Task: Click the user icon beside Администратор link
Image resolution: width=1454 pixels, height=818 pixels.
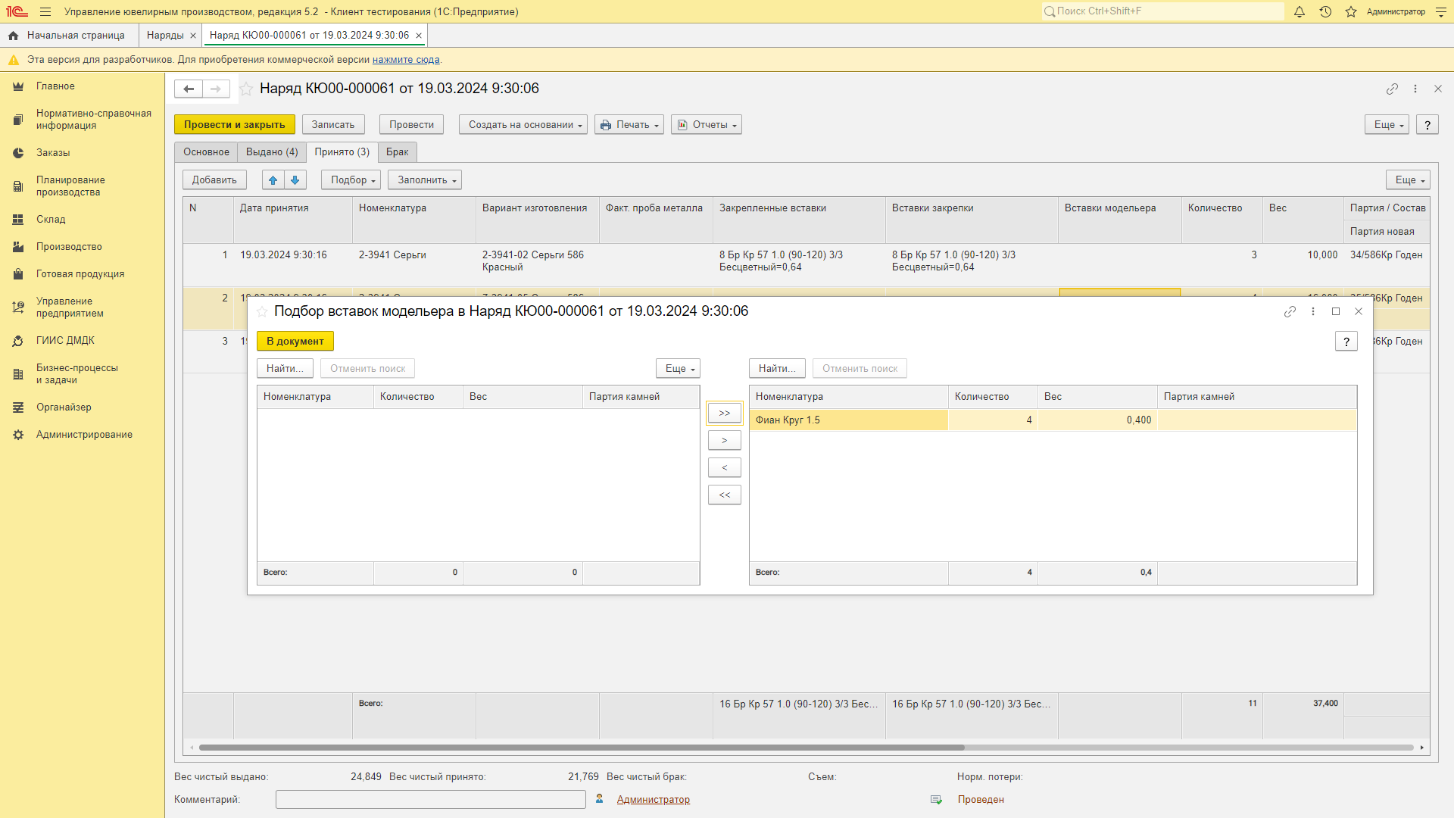Action: 599,799
